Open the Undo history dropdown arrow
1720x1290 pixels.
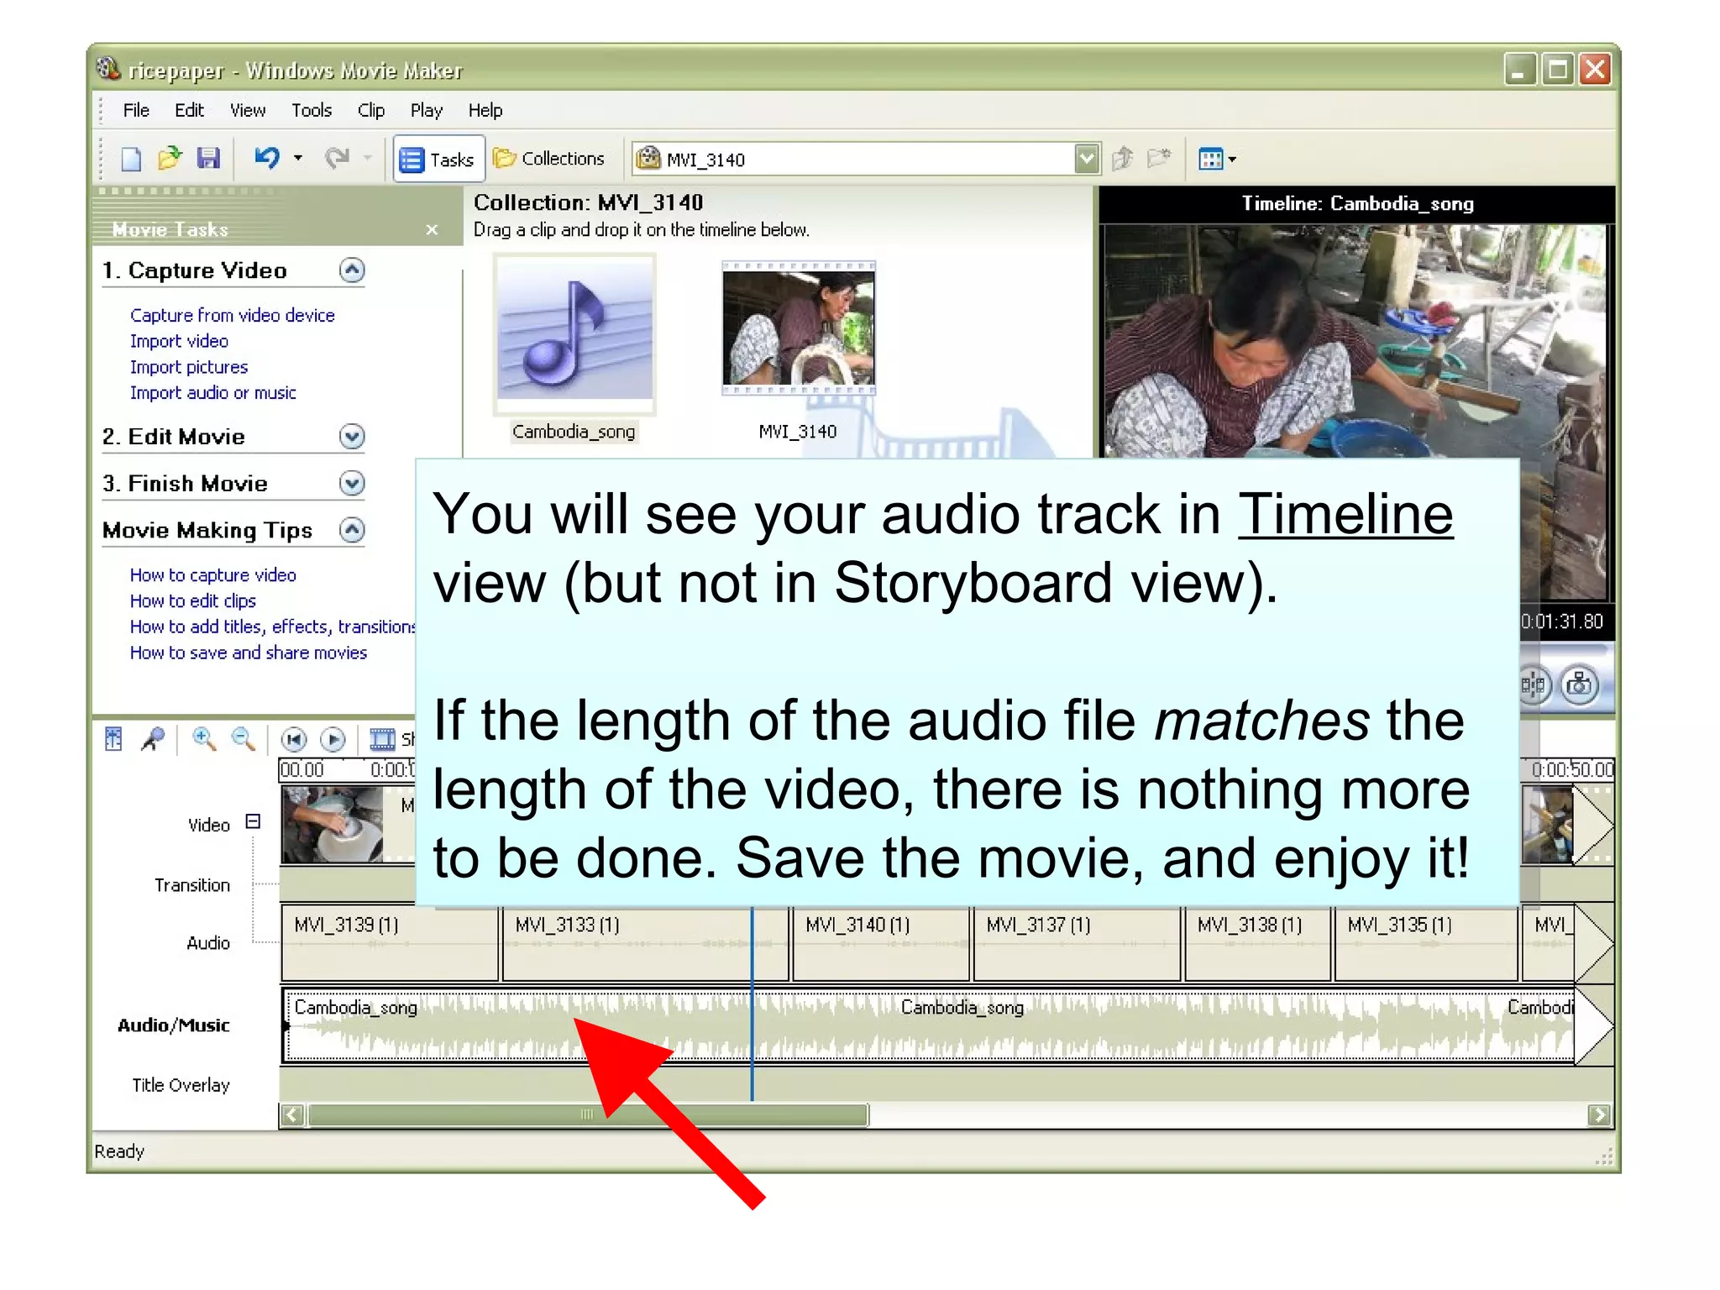[x=298, y=158]
